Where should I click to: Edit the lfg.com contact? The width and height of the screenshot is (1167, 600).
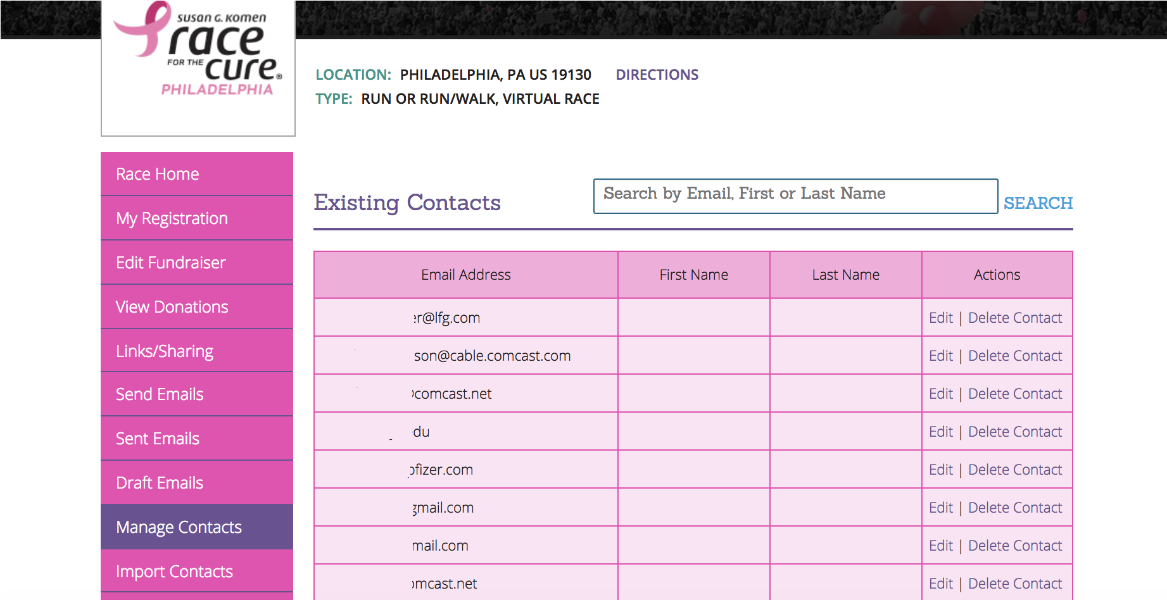coord(941,317)
